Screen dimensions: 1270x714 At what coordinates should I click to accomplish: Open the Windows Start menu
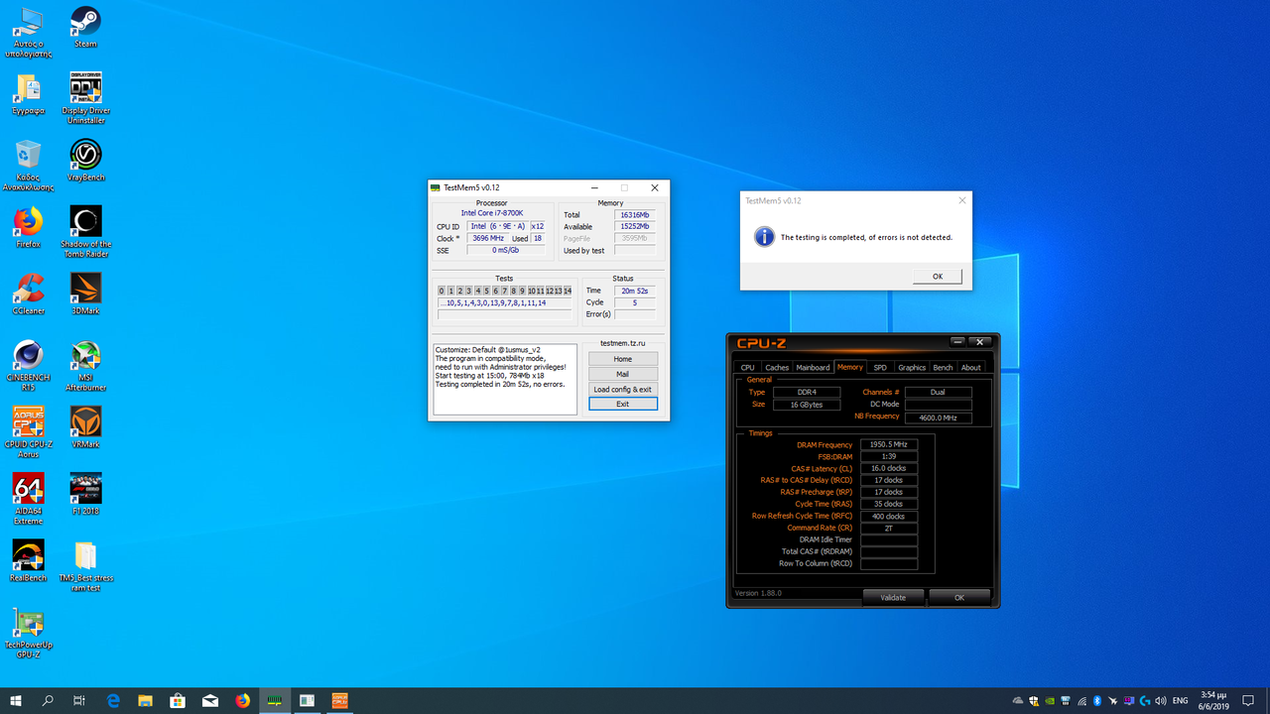pos(16,700)
